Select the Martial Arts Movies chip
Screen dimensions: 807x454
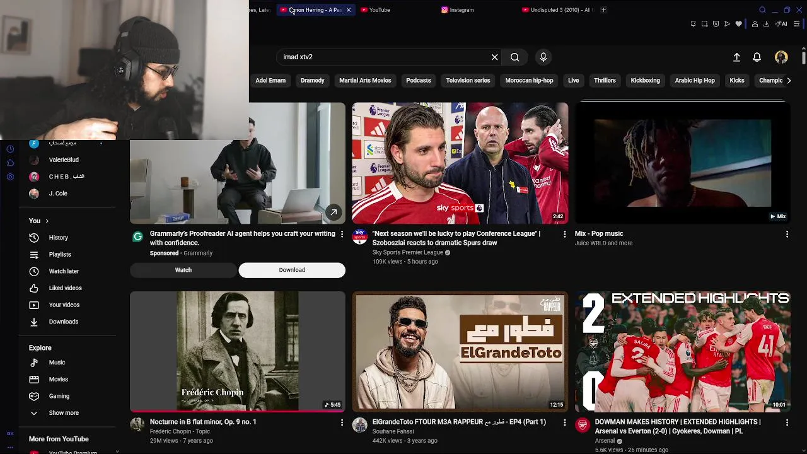pos(365,81)
